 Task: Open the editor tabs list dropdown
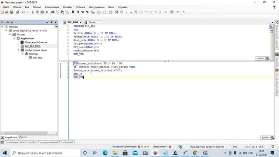click(x=272, y=22)
